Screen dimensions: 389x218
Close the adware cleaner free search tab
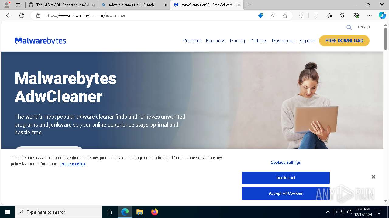coord(166,5)
